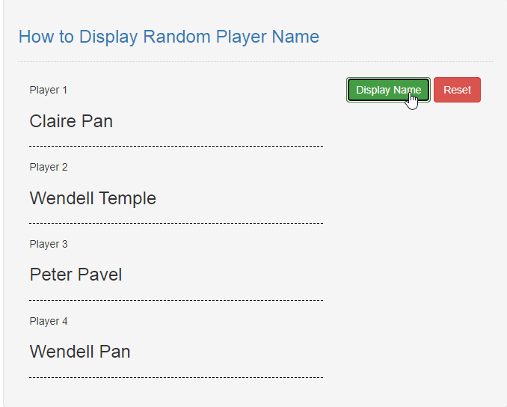Viewport: 507px width, 407px height.
Task: Click the name Peter Pavel
Action: click(76, 275)
